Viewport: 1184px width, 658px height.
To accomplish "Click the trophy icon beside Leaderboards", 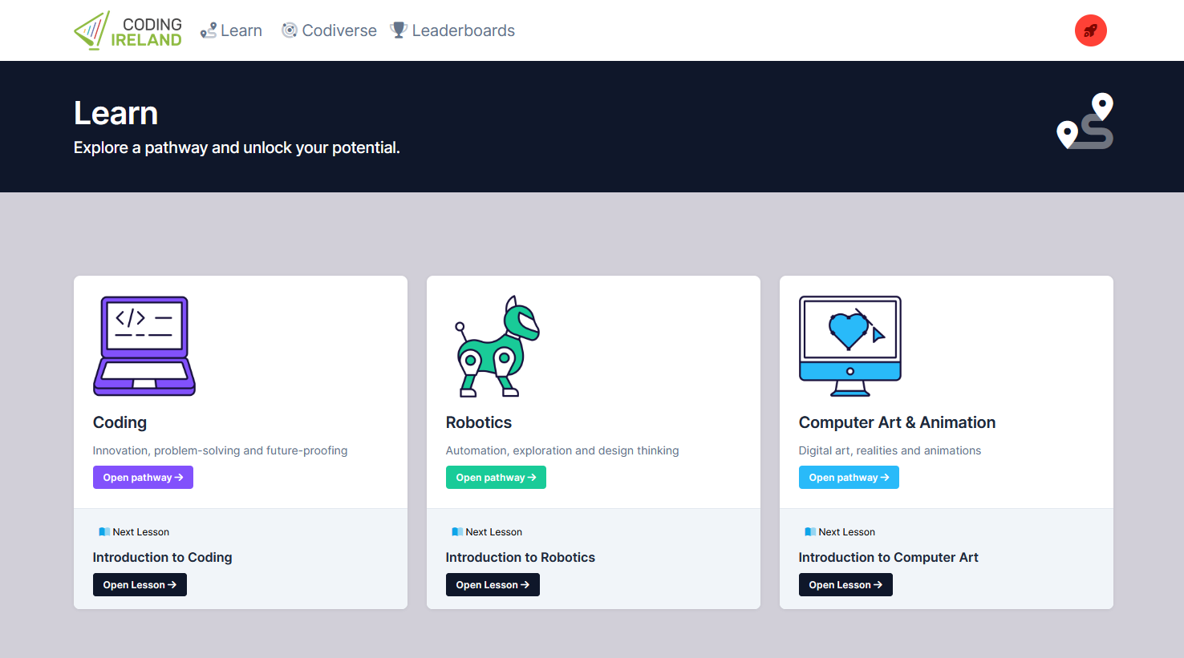I will (398, 30).
